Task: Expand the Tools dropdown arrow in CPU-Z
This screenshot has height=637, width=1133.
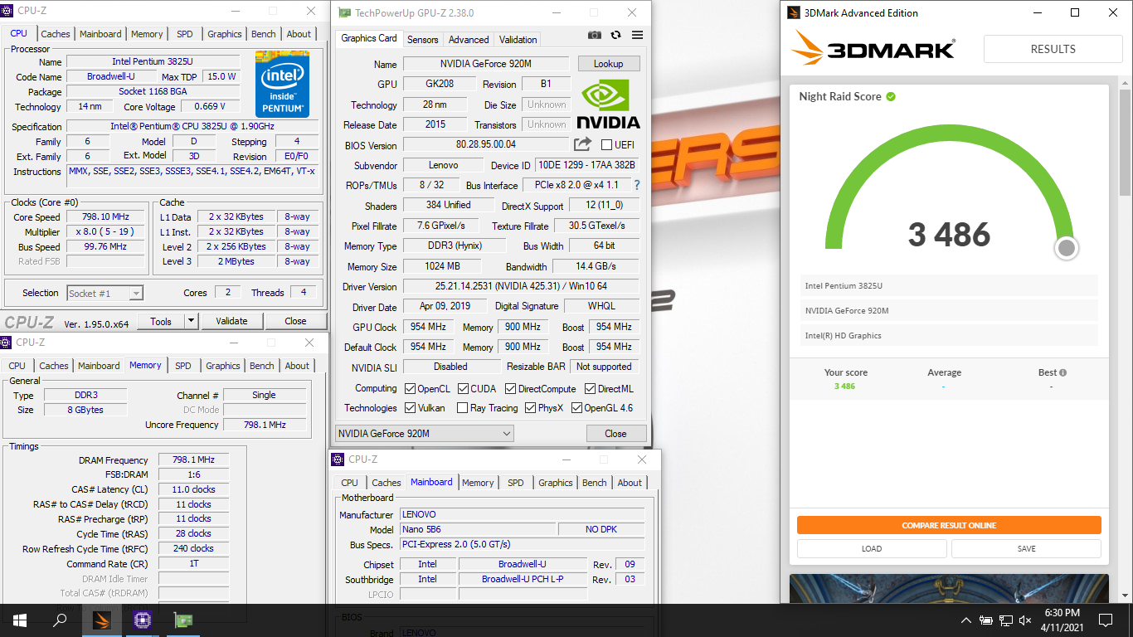Action: (x=191, y=321)
